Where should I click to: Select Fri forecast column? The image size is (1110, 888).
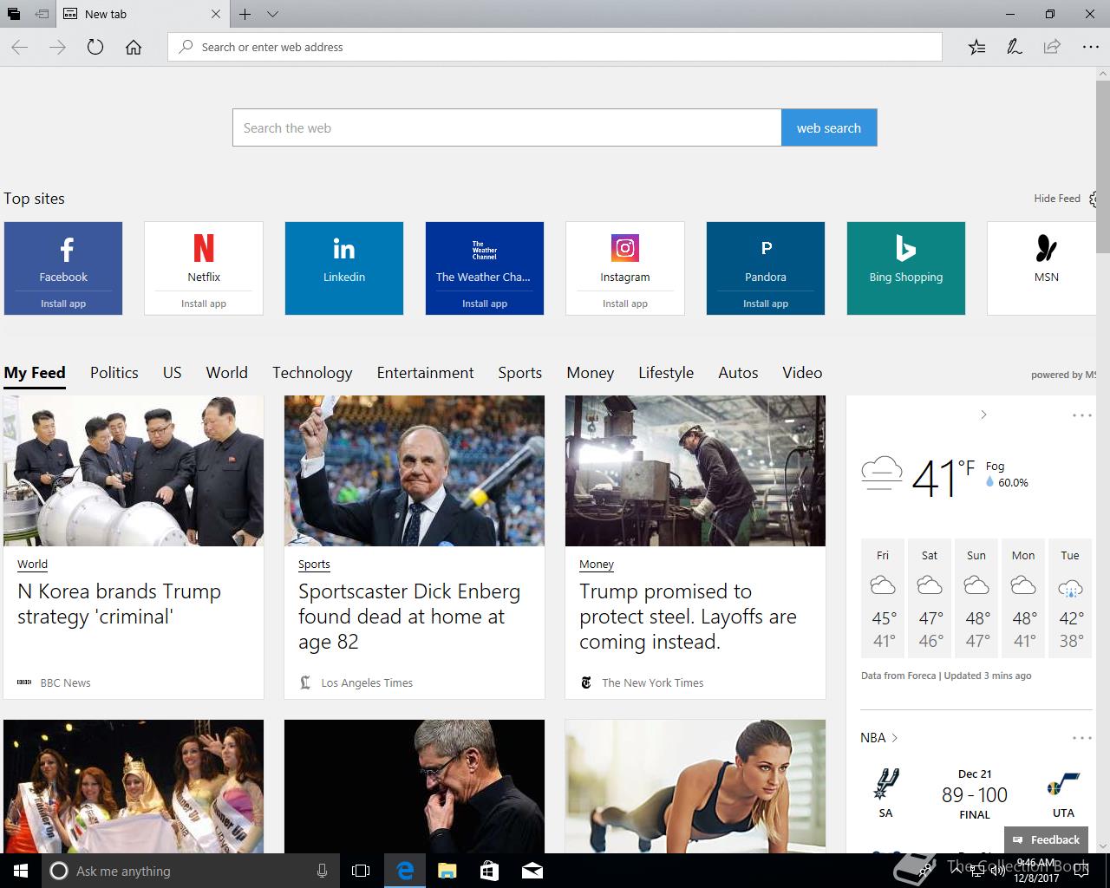click(883, 598)
